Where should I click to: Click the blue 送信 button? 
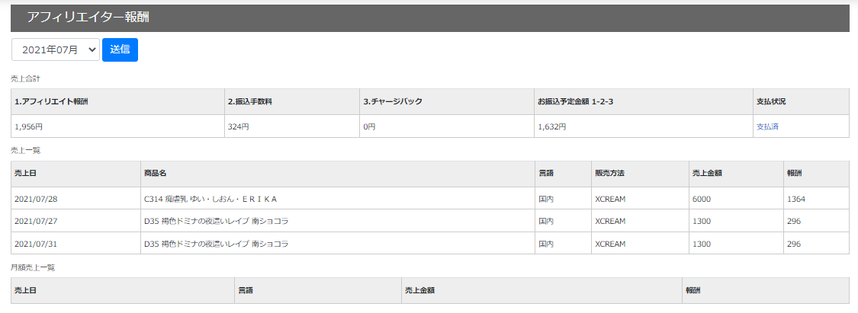tap(120, 50)
